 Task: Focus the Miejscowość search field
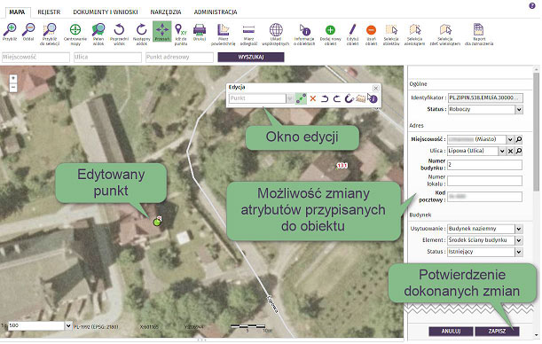[35, 57]
